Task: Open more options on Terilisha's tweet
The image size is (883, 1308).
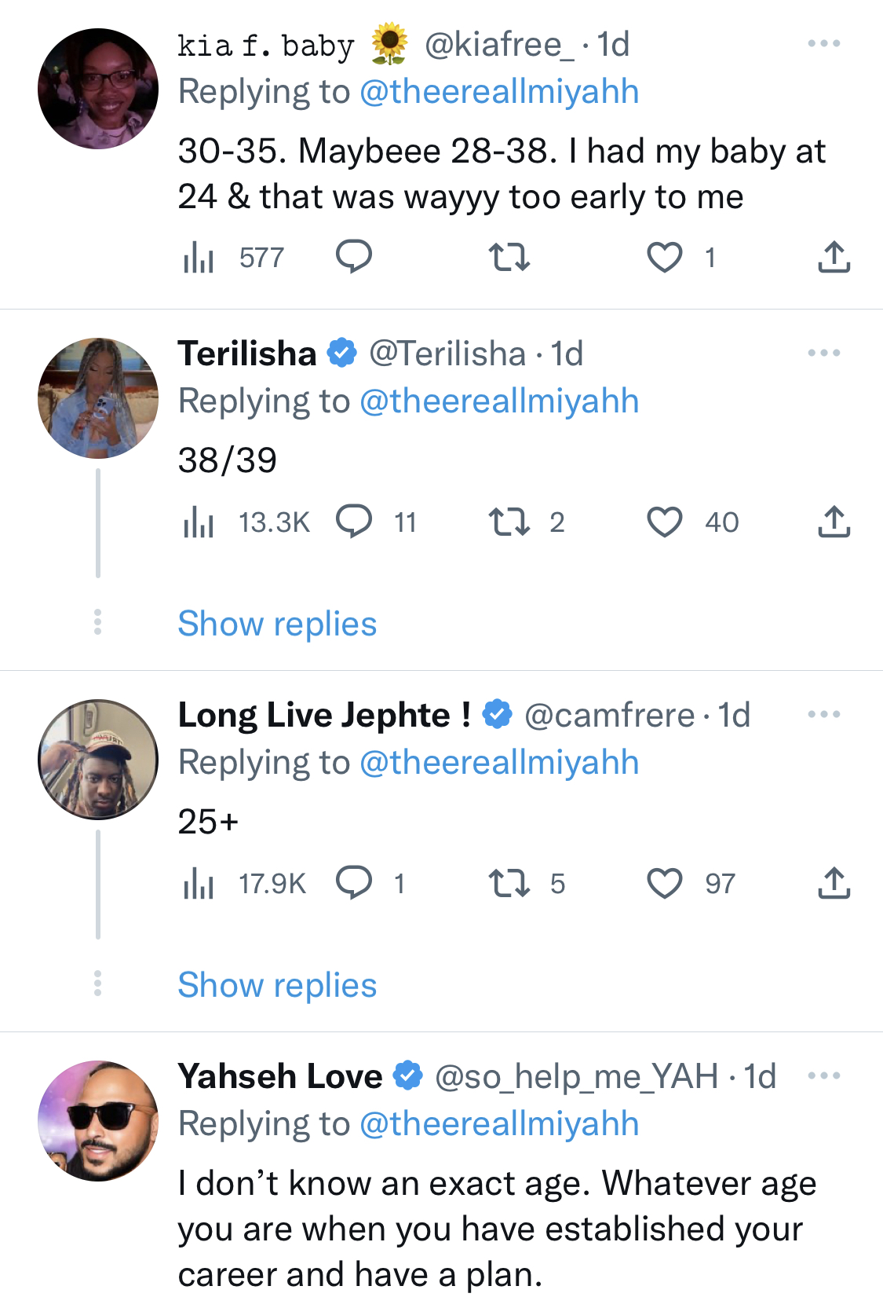Action: click(x=824, y=354)
